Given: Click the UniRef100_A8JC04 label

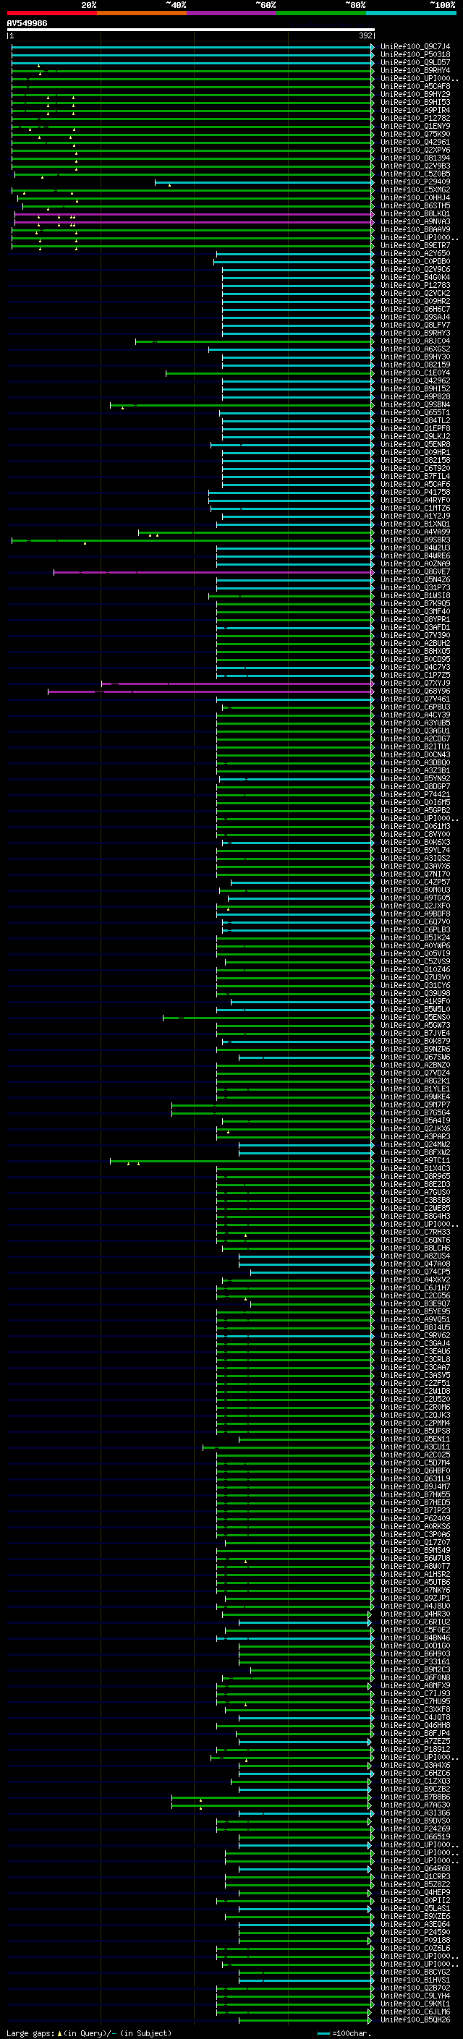Looking at the screenshot, I should click(x=415, y=341).
